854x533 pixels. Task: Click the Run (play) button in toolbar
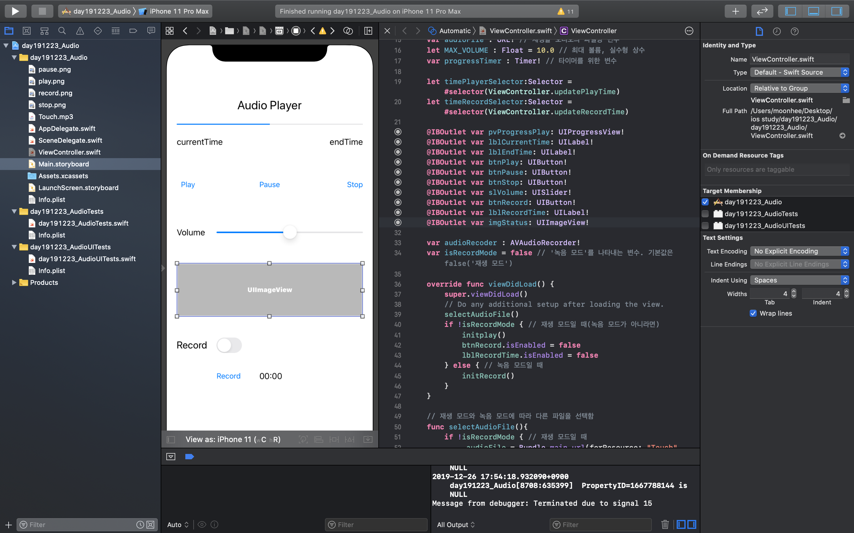coord(15,11)
